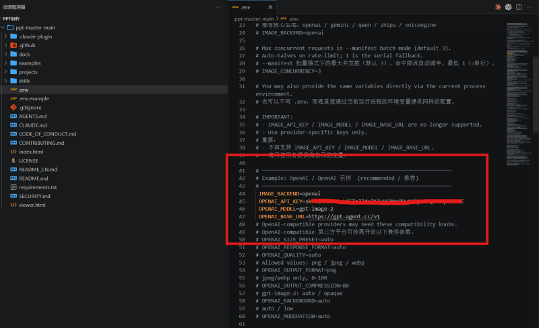Click the IMAGE_BACKEND=openai line 44
This screenshot has width=539, height=328.
pos(290,194)
